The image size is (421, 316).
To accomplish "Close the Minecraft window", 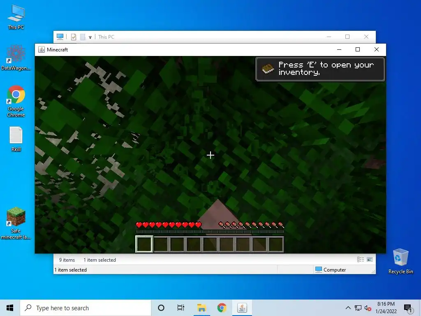I will click(377, 49).
